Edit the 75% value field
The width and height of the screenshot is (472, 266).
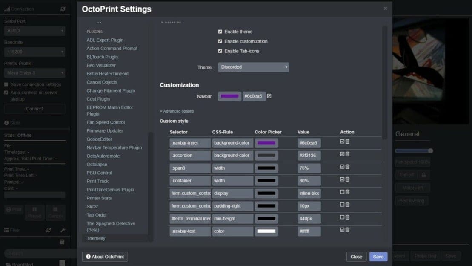pos(309,168)
